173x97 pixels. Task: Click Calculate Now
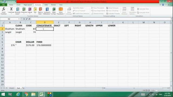coord(143,9)
